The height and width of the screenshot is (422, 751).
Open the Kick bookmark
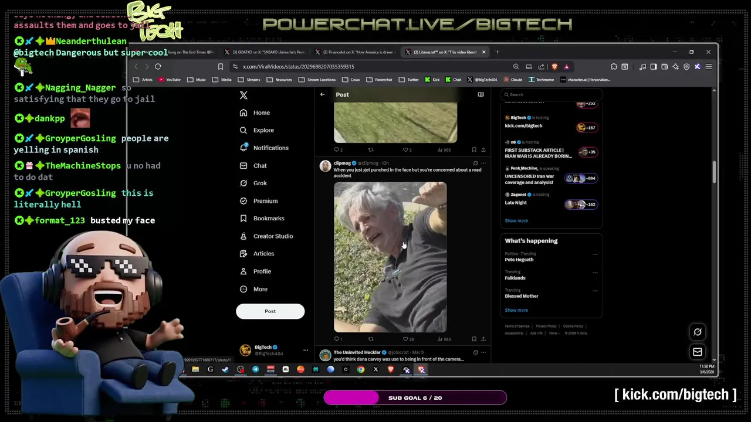(431, 80)
